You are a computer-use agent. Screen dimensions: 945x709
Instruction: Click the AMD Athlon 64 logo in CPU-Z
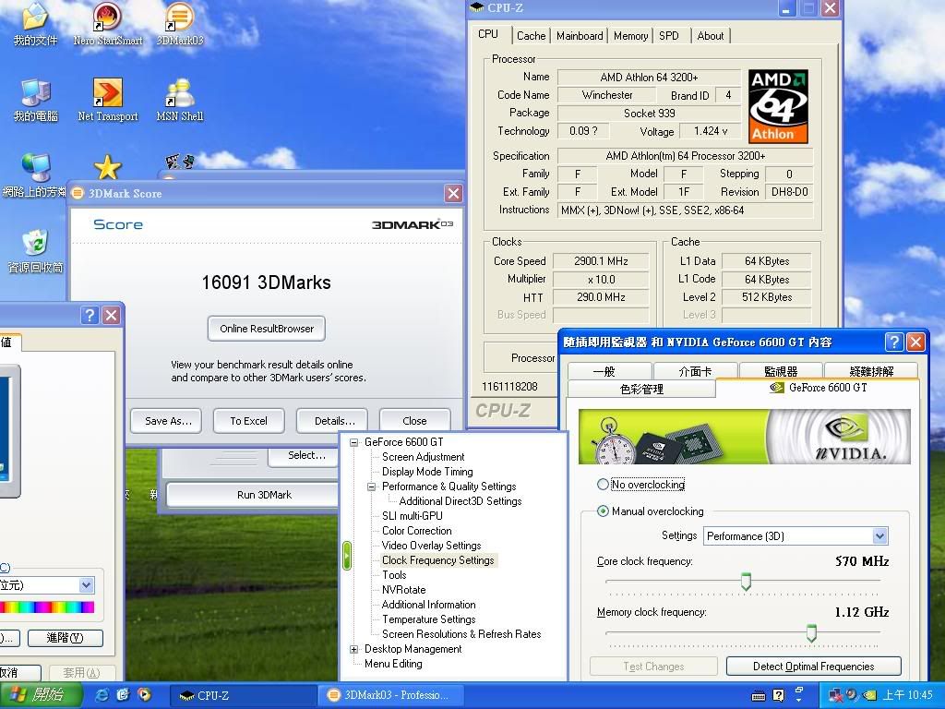click(778, 106)
